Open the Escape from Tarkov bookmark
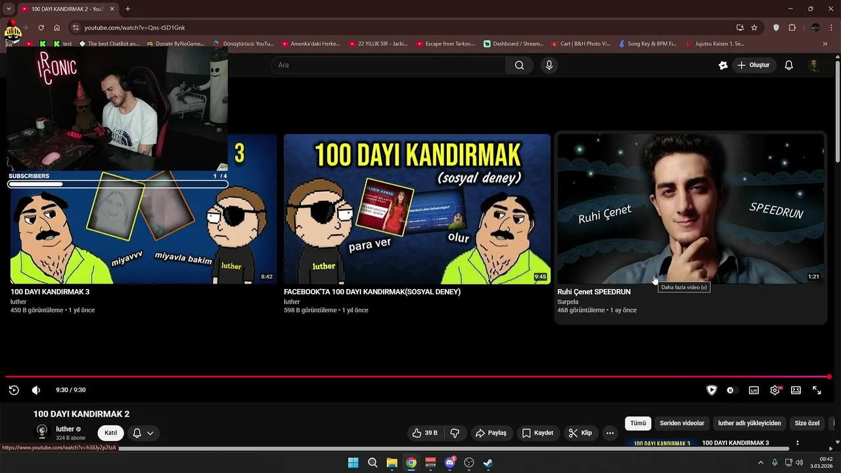 click(445, 44)
